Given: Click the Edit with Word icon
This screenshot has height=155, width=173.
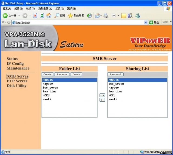Looking at the screenshot, I should (114, 15).
